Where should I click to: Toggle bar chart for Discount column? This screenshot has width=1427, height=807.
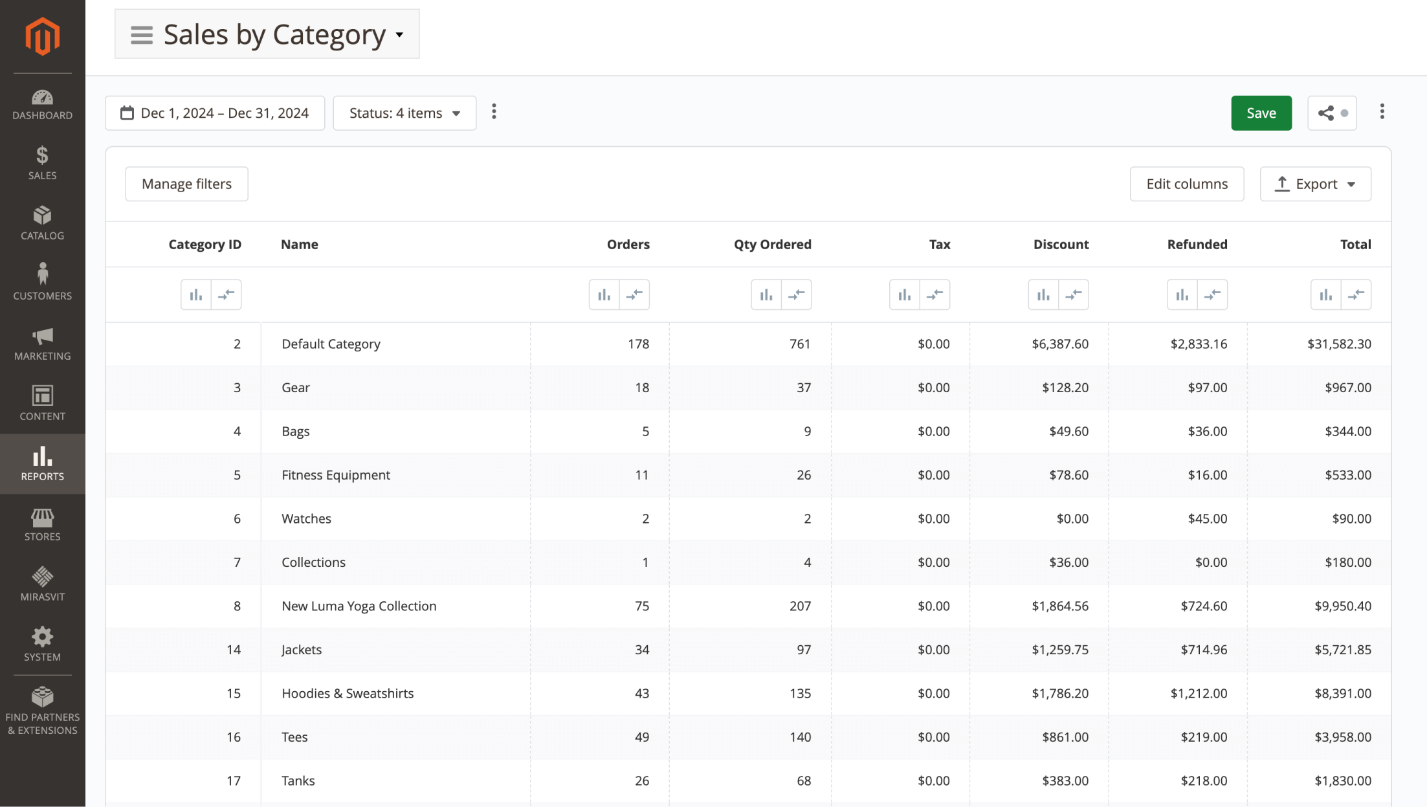tap(1043, 294)
